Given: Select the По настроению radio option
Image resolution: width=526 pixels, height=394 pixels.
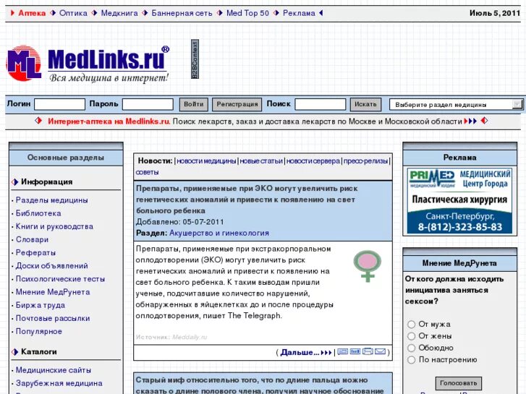Looking at the screenshot, I should [x=411, y=360].
